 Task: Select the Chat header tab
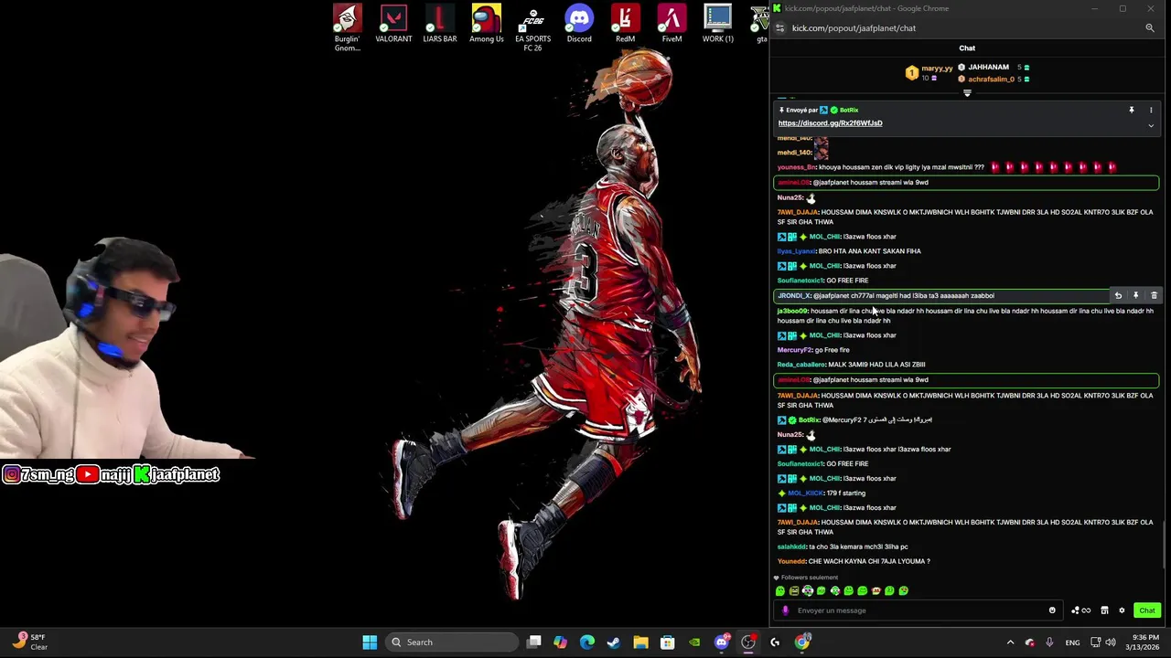pos(967,48)
